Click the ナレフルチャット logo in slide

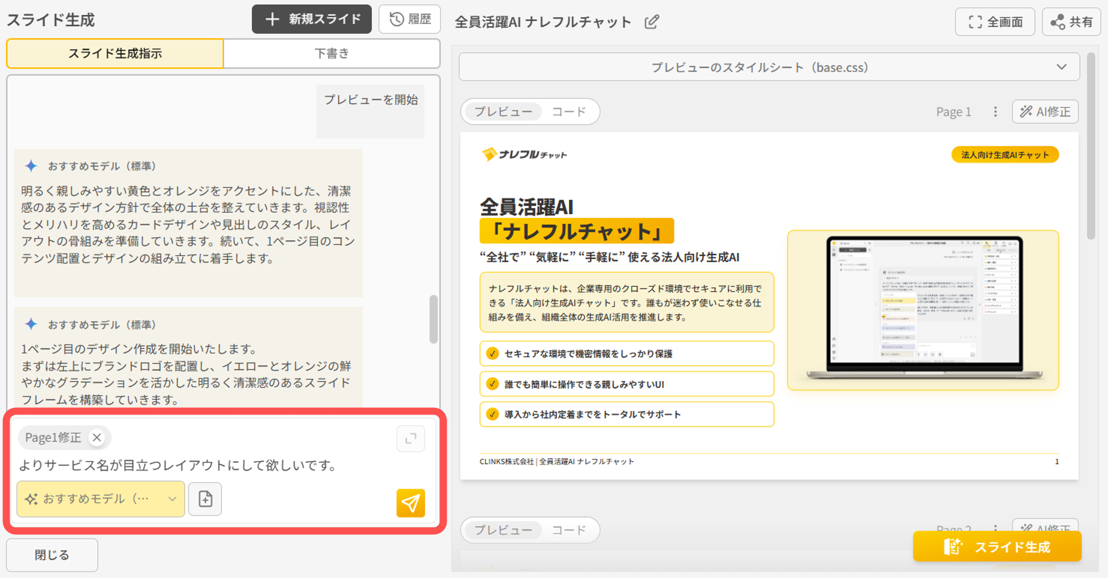click(525, 155)
